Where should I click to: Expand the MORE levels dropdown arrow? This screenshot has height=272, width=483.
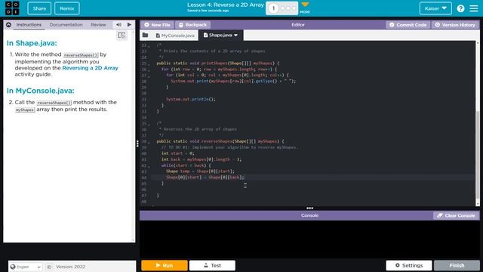[x=305, y=5]
